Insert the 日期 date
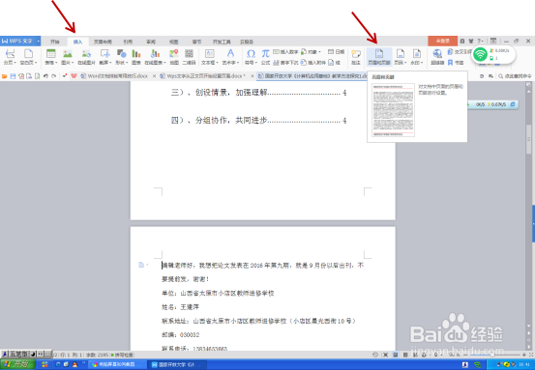535x370 pixels. tap(336, 52)
